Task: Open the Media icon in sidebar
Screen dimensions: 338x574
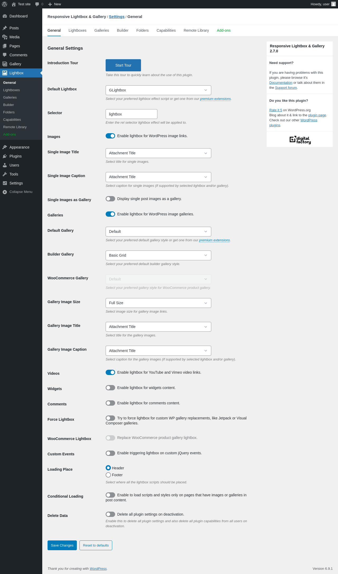Action: click(5, 37)
